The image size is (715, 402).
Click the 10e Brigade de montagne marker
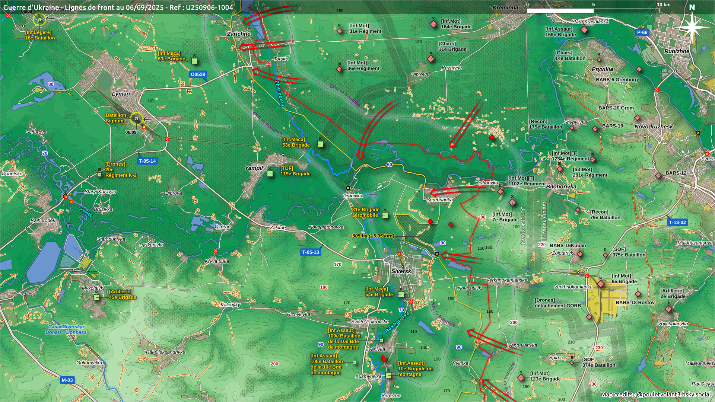pyautogui.click(x=388, y=375)
